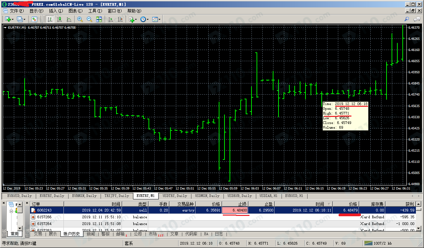
Task: Switch to the EURUSD,H1 chart tab
Action: 294,196
